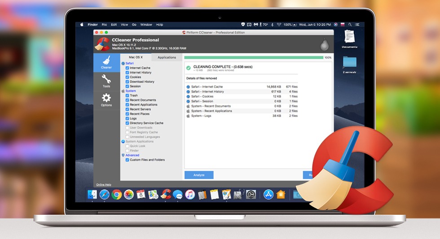Open System Preferences from the dock
This screenshot has height=239, width=440.
251,194
